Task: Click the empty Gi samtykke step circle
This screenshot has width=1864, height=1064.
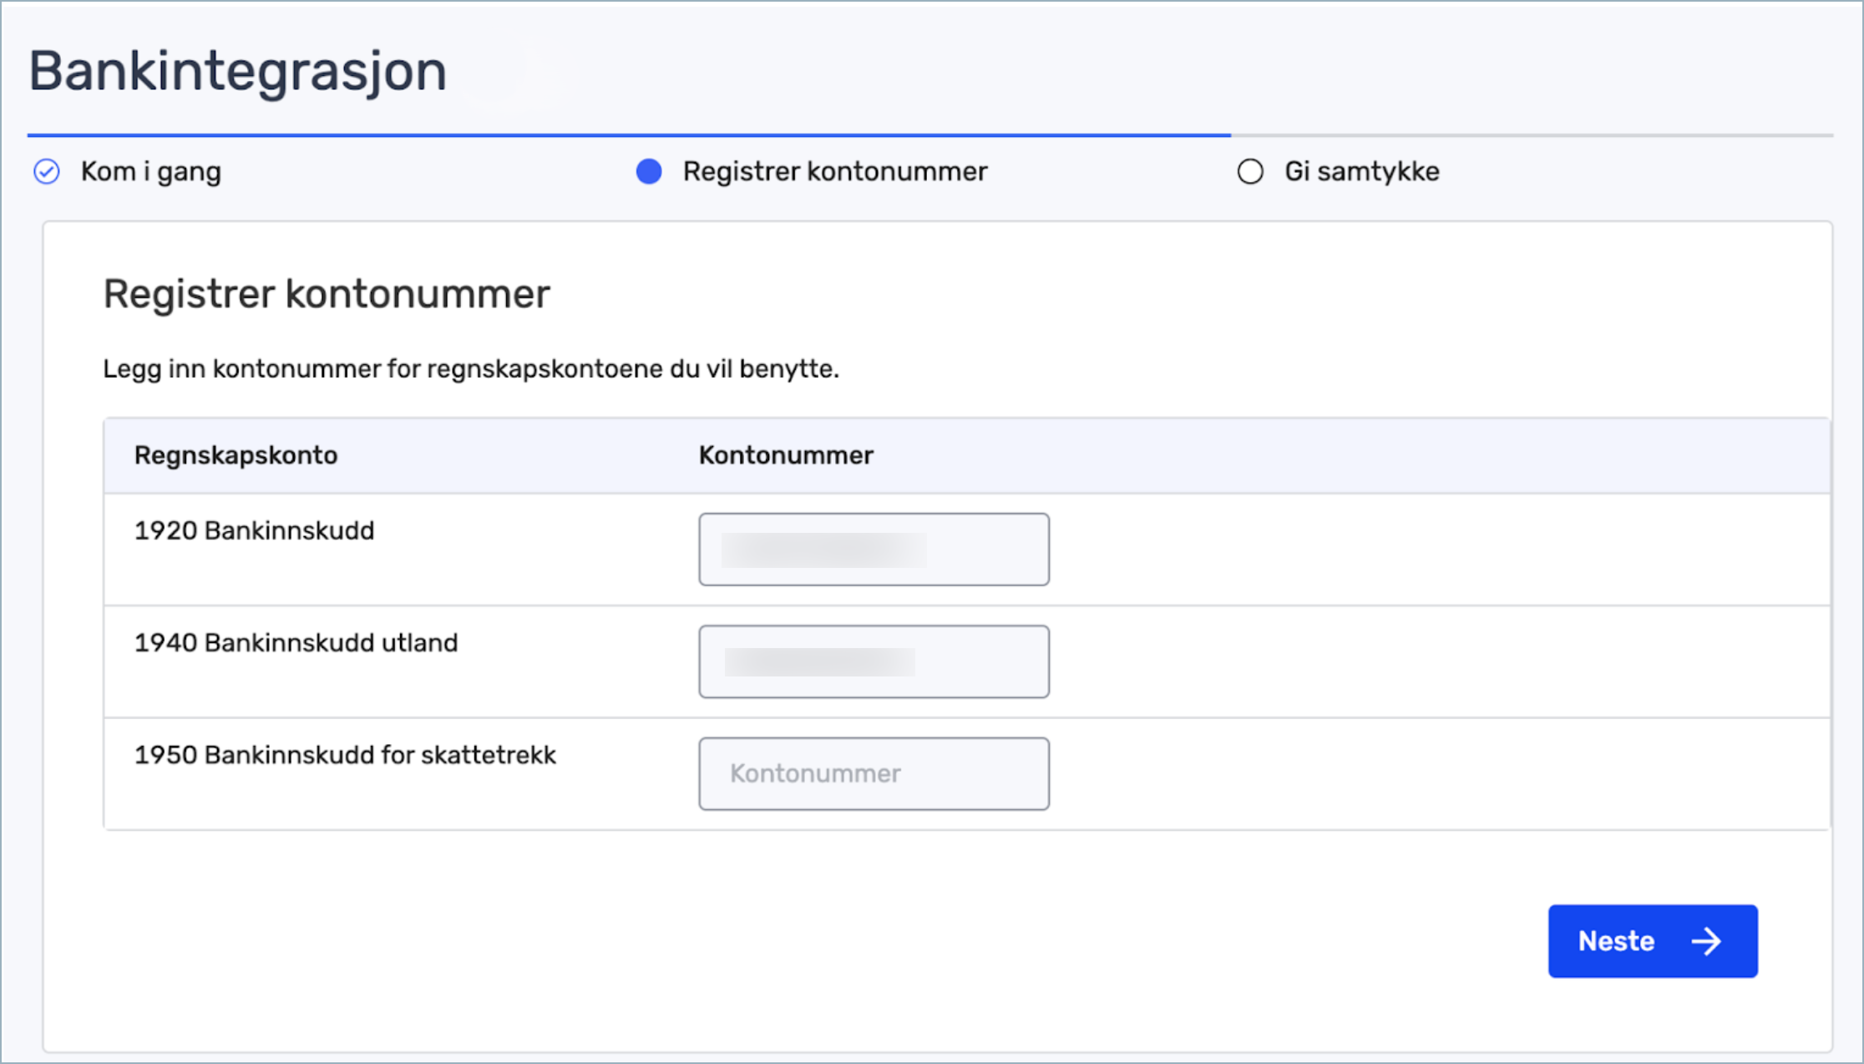Action: (1249, 172)
